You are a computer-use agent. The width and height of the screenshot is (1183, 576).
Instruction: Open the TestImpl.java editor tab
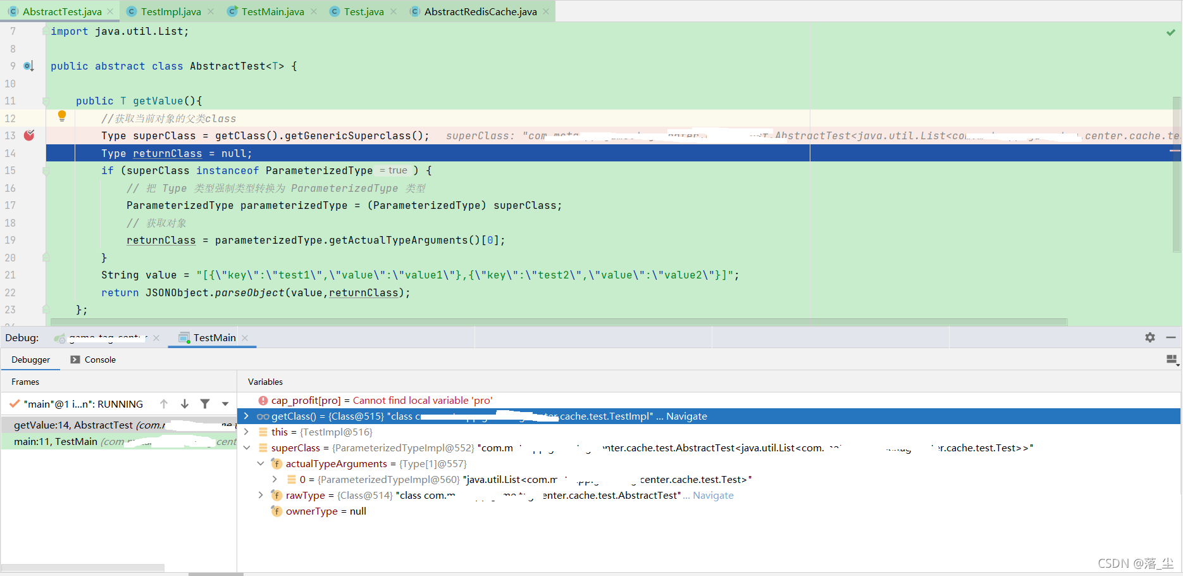[x=171, y=11]
